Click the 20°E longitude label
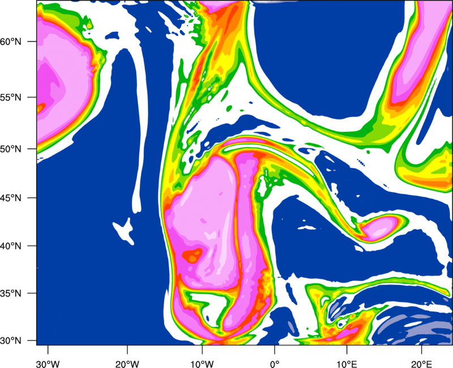 (421, 364)
